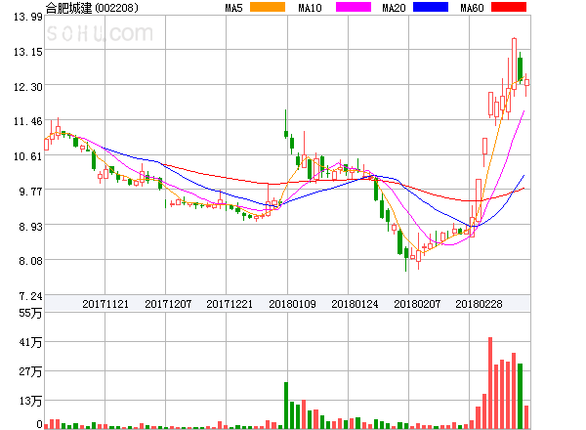Click the red MA60 legend swatch

[x=509, y=7]
